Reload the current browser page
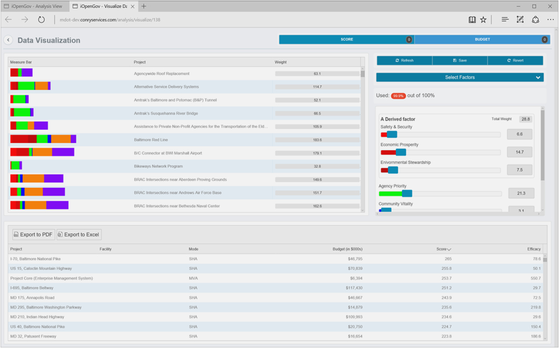Image resolution: width=559 pixels, height=348 pixels. (x=42, y=19)
